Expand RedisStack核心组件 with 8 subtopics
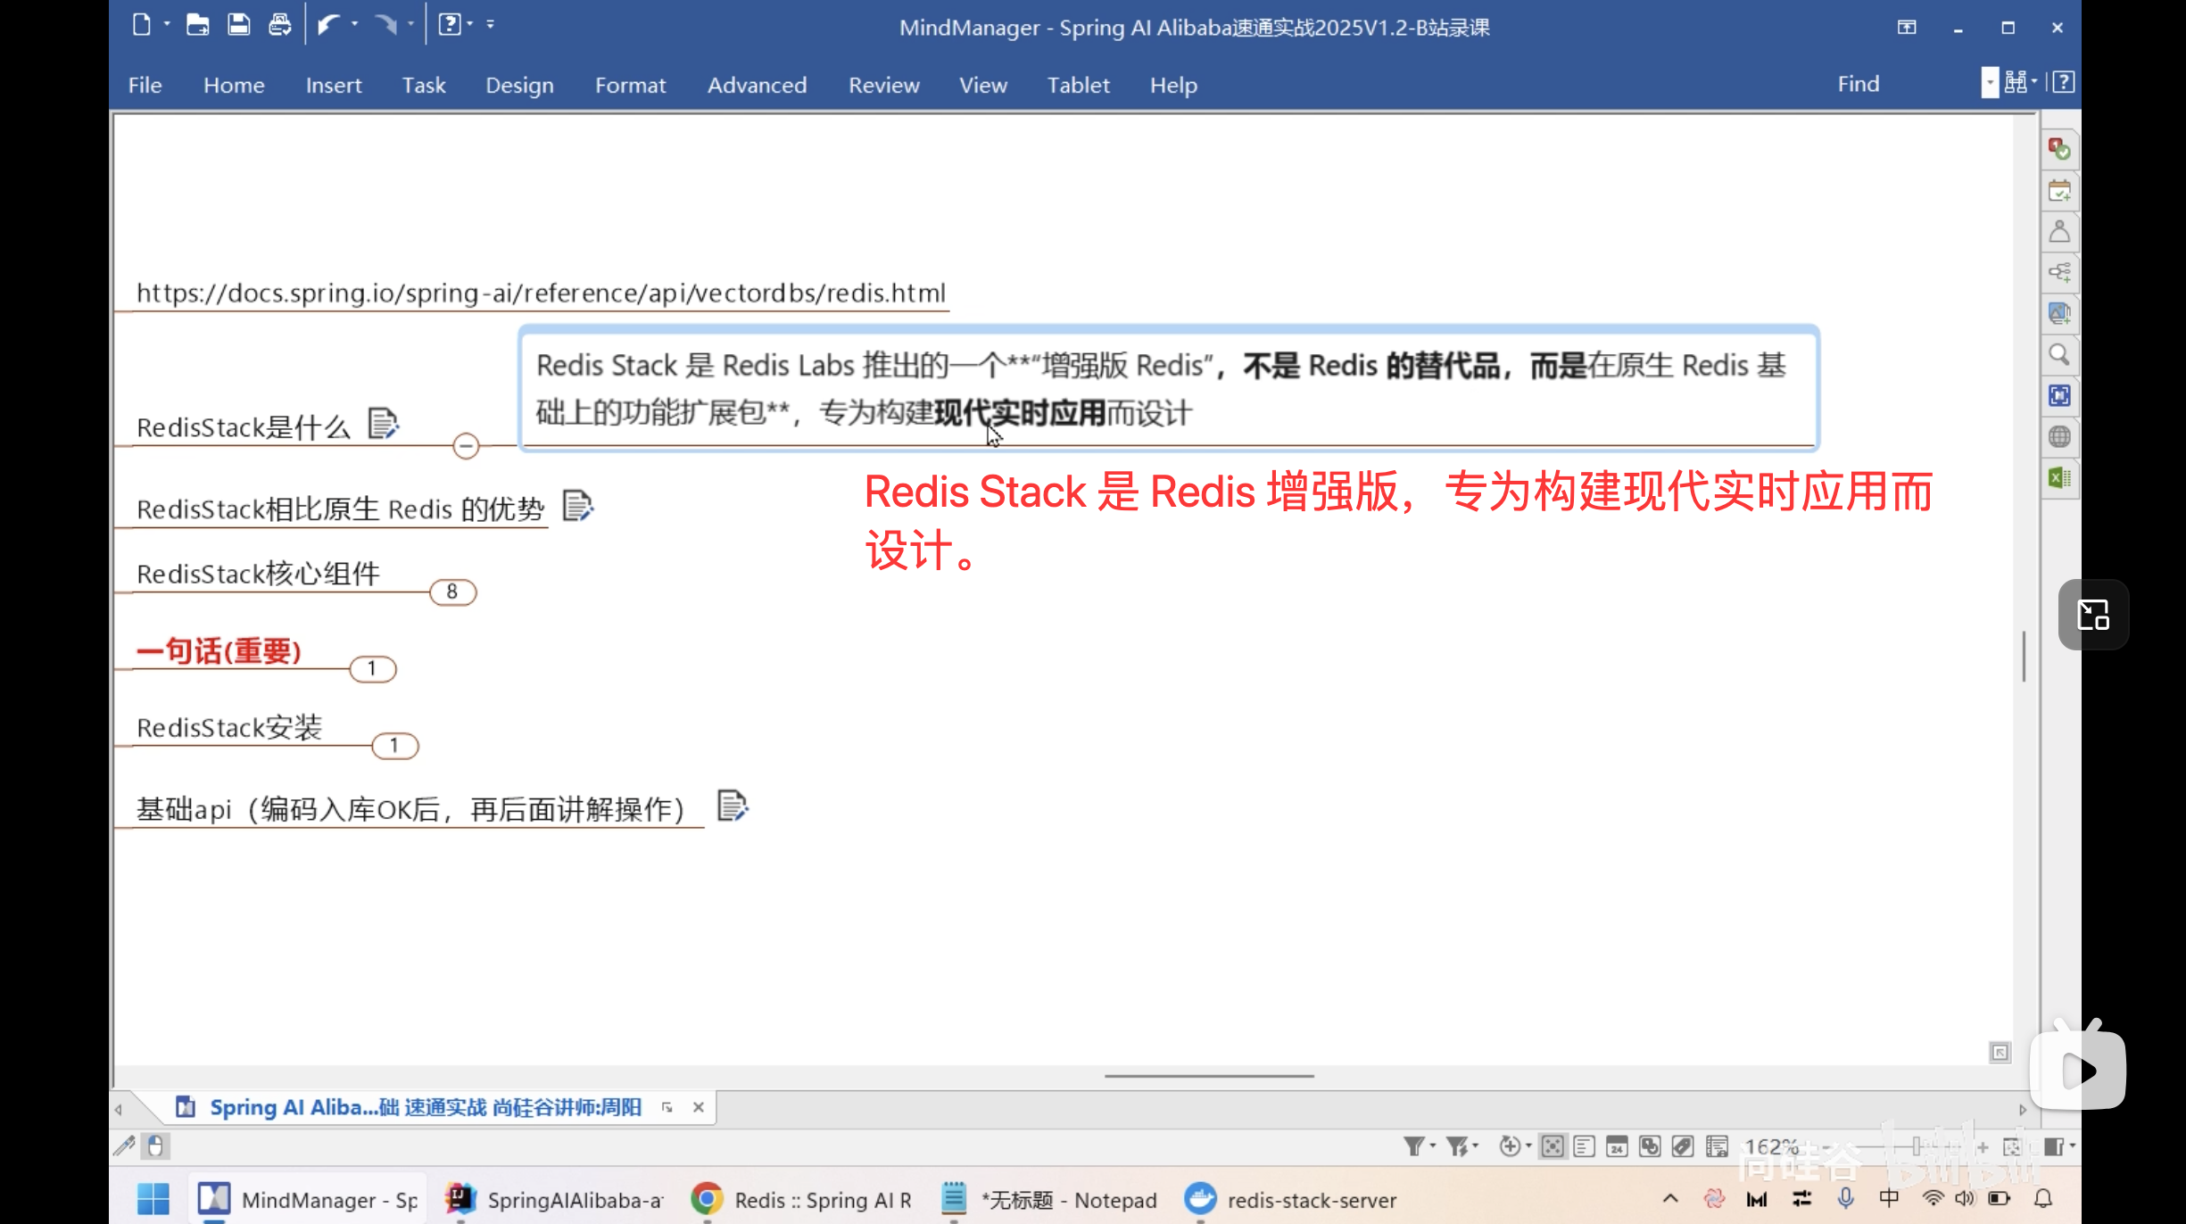 452,591
